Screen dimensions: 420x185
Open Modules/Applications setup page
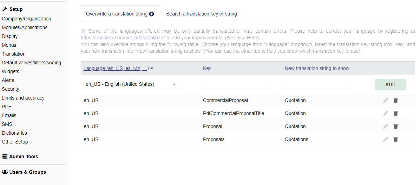click(x=25, y=28)
